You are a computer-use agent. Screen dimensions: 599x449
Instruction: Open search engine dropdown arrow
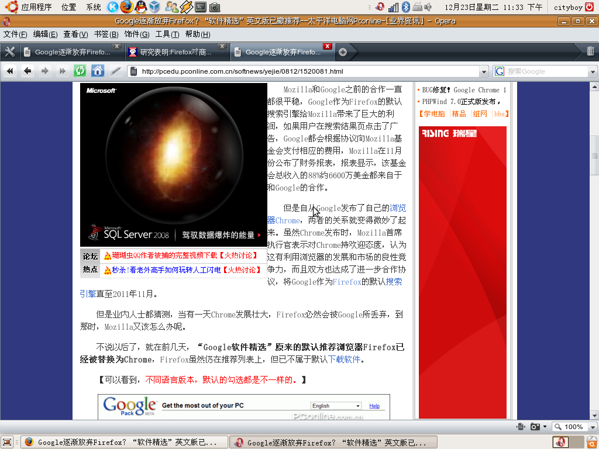pos(593,71)
